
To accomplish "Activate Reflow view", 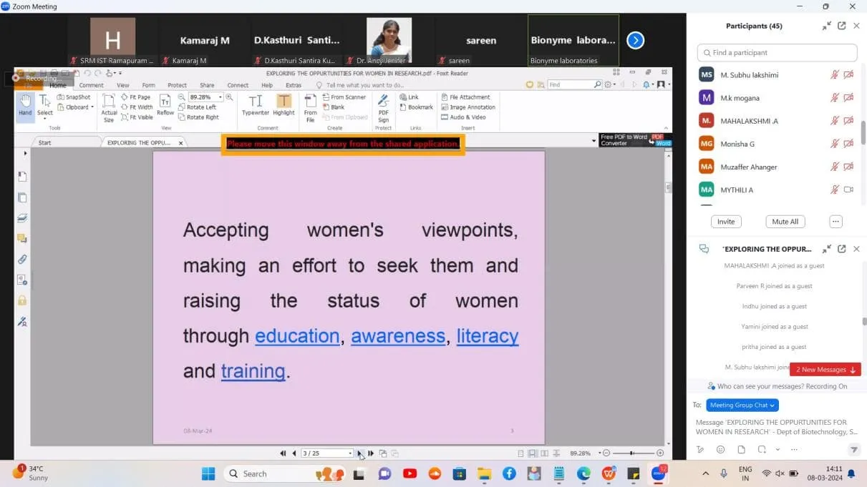I will click(x=165, y=105).
